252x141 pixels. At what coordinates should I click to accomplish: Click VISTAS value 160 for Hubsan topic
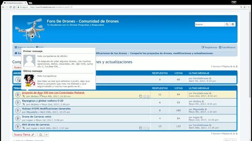click(178, 110)
